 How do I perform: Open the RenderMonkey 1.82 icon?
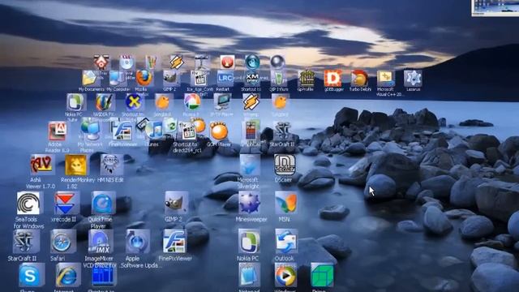(75, 165)
